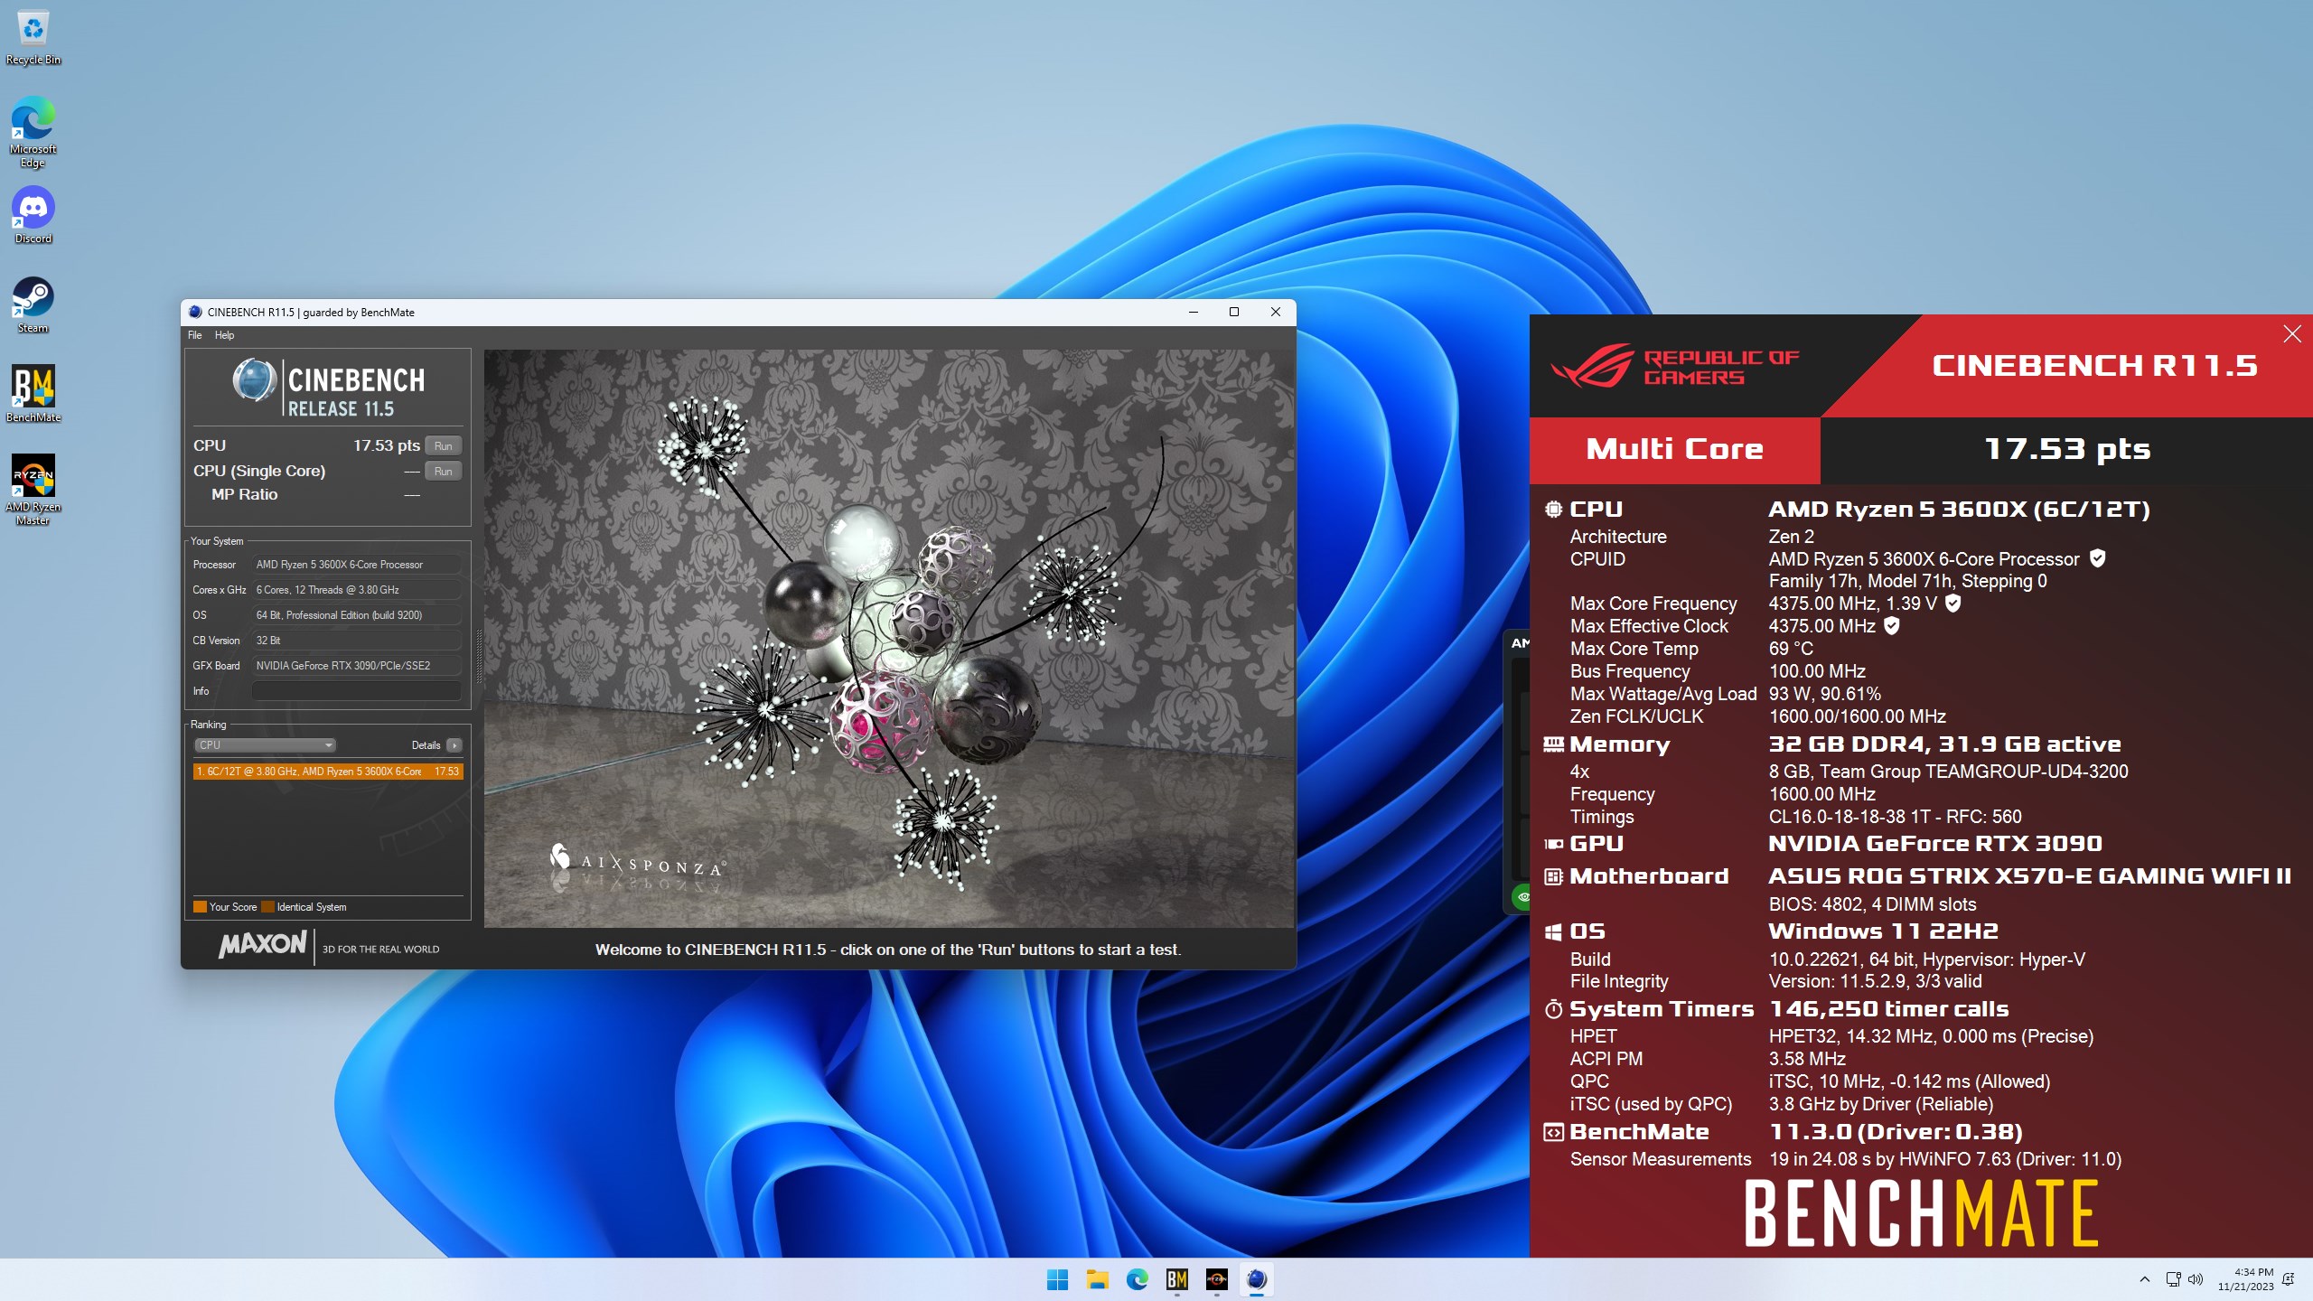This screenshot has height=1301, width=2313.
Task: Click the rendered spheres scene image
Action: point(889,638)
